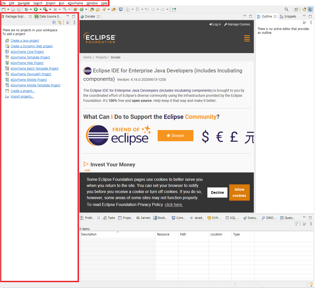Collapse All in Package Explorer toolbar
This screenshot has width=315, height=288.
(54, 23)
